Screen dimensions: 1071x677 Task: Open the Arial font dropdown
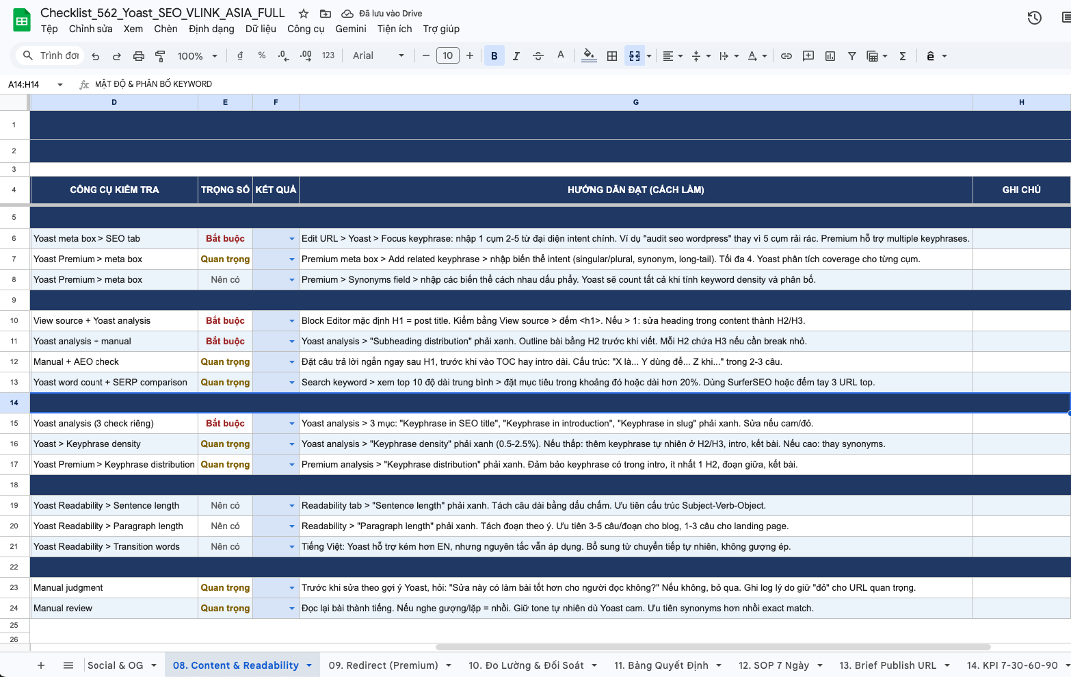[x=378, y=55]
